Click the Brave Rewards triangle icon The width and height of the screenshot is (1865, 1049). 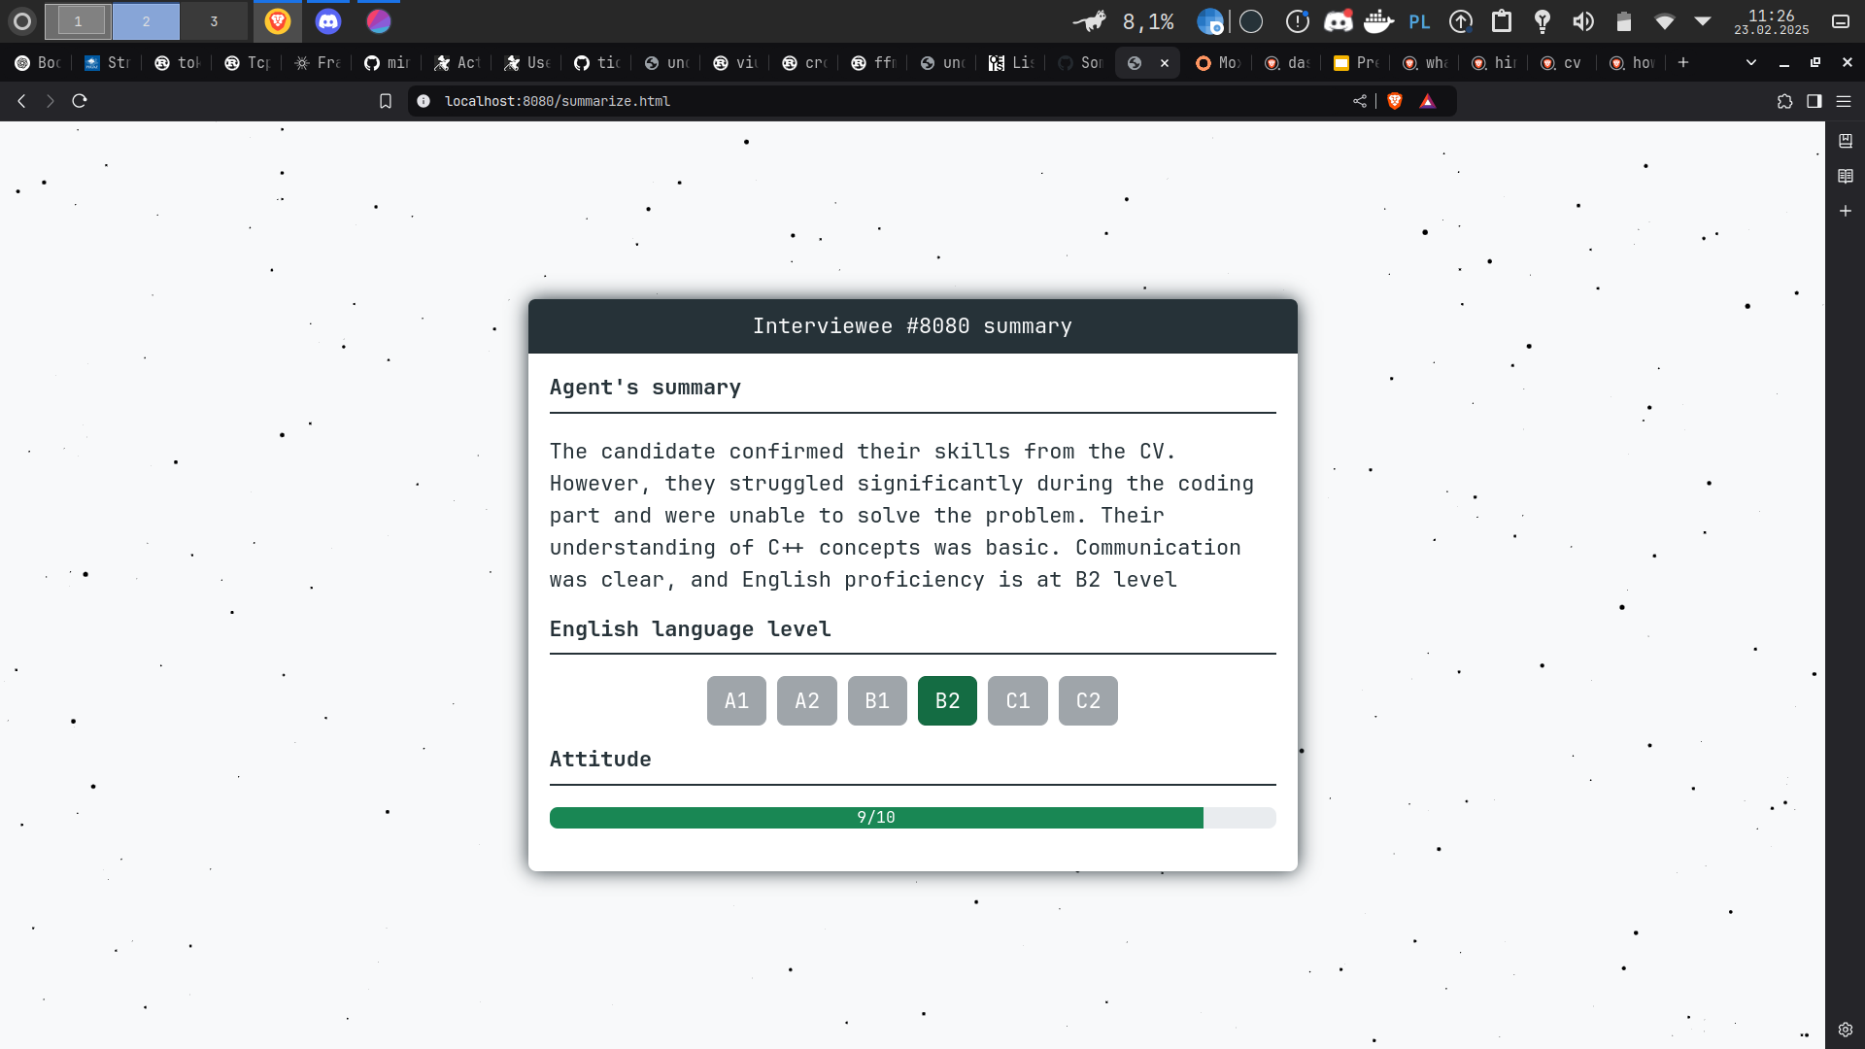tap(1427, 101)
